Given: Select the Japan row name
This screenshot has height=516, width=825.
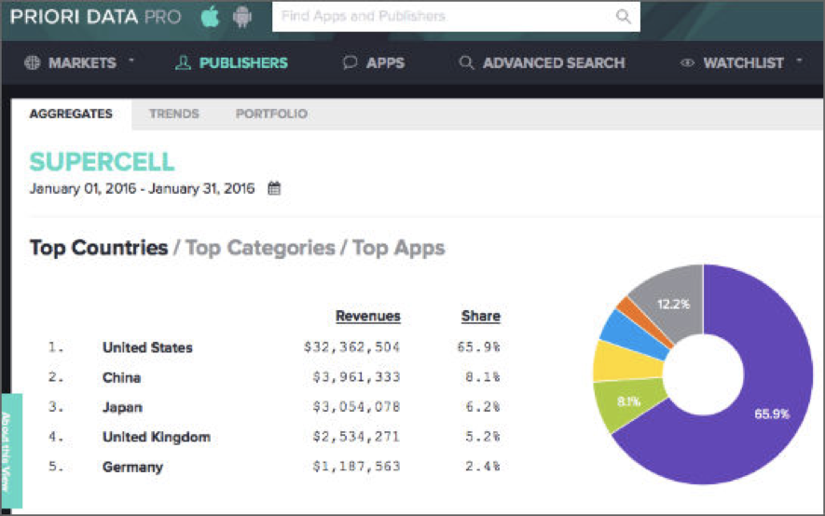Looking at the screenshot, I should (122, 407).
